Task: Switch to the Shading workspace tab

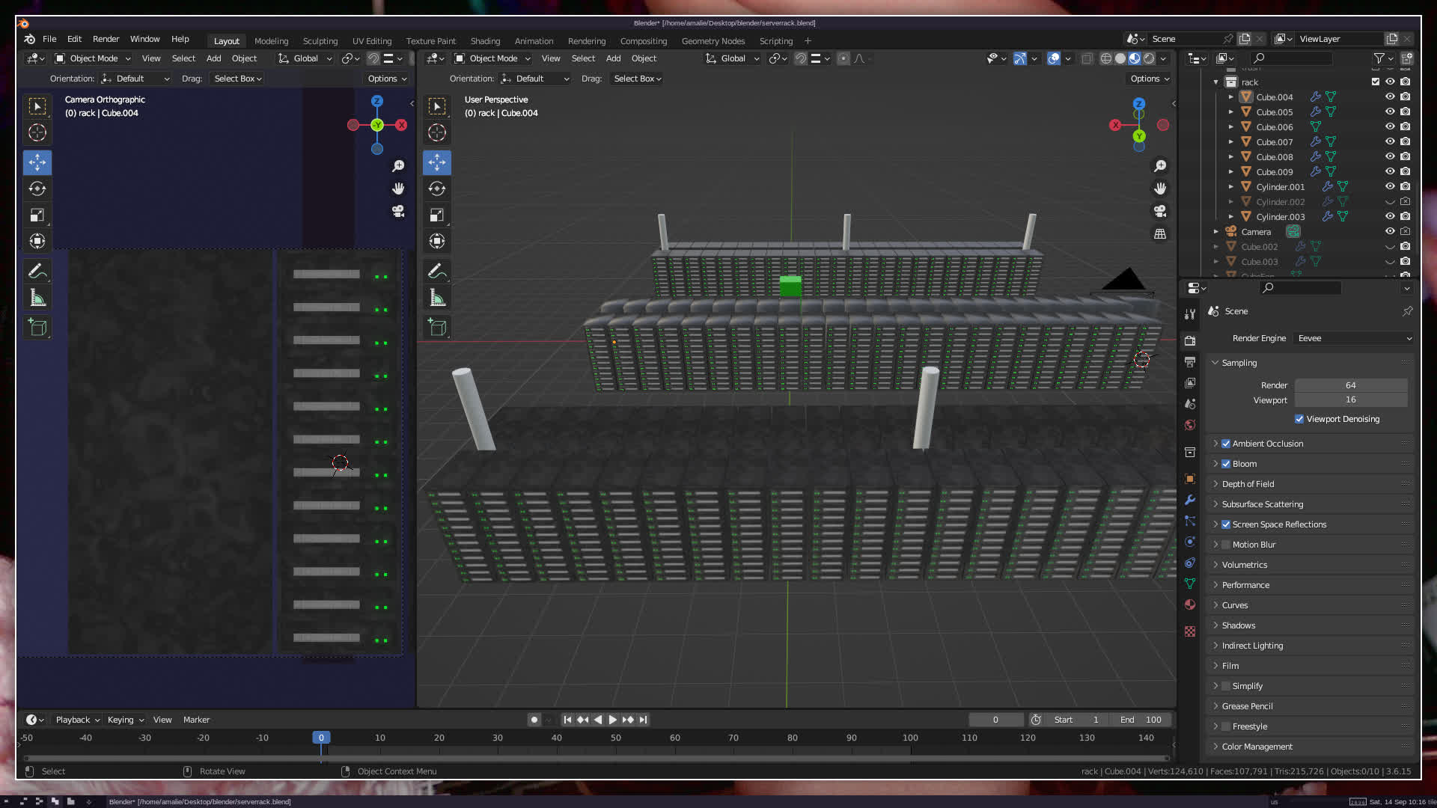Action: coord(485,41)
